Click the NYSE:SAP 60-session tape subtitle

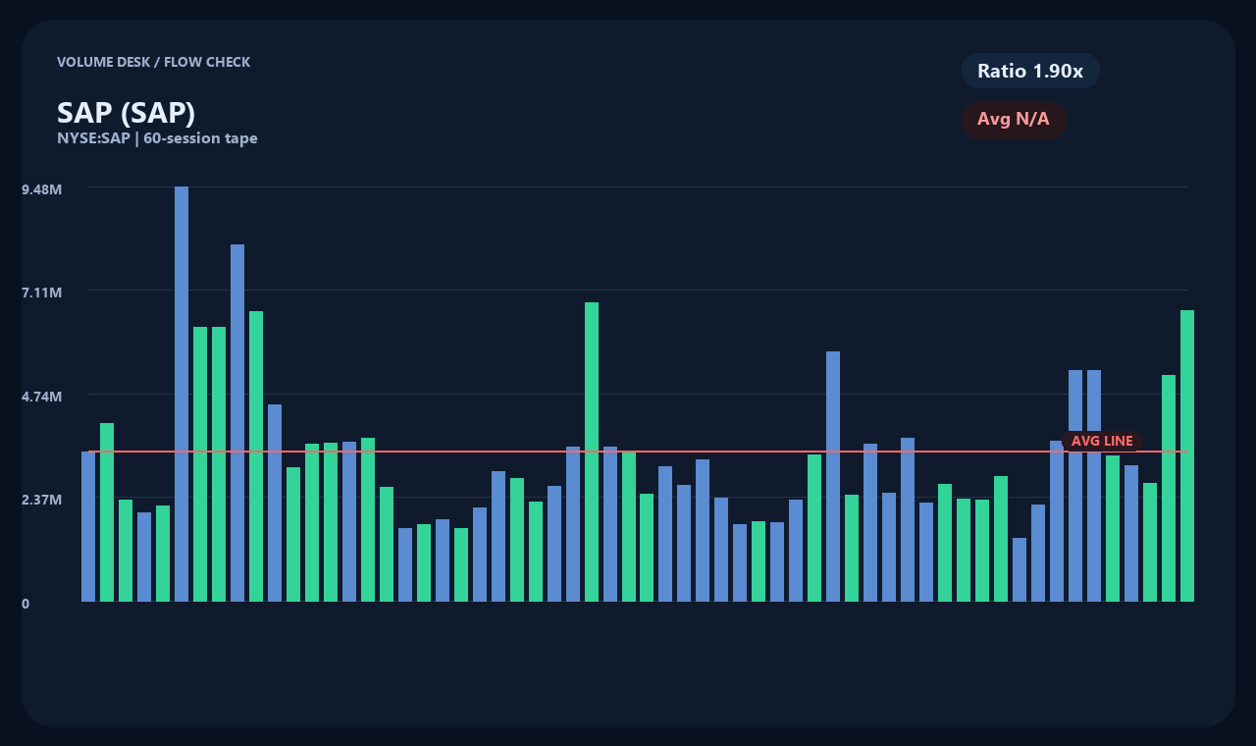click(x=158, y=138)
